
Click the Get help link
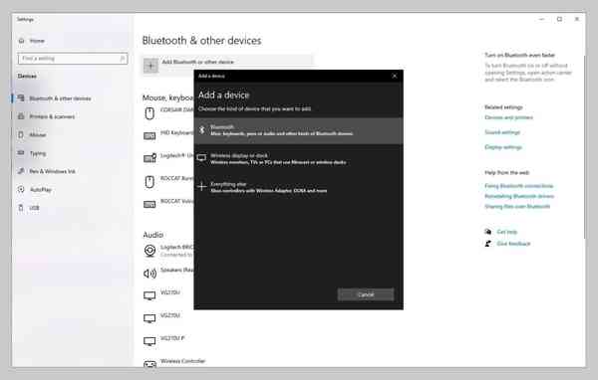pyautogui.click(x=507, y=232)
